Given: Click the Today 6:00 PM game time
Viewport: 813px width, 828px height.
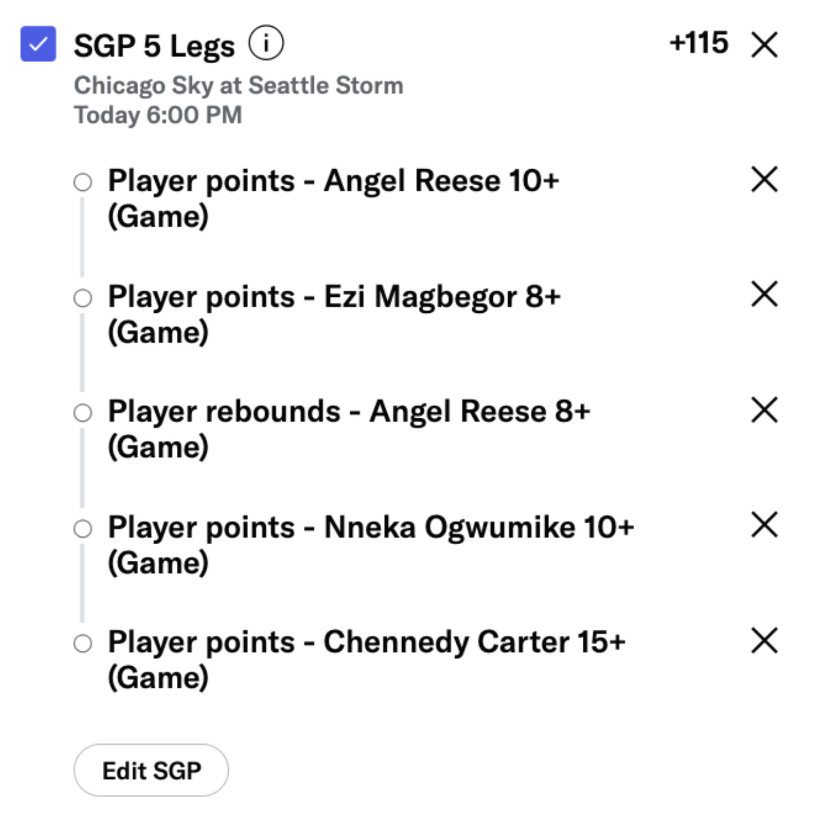Looking at the screenshot, I should point(158,115).
